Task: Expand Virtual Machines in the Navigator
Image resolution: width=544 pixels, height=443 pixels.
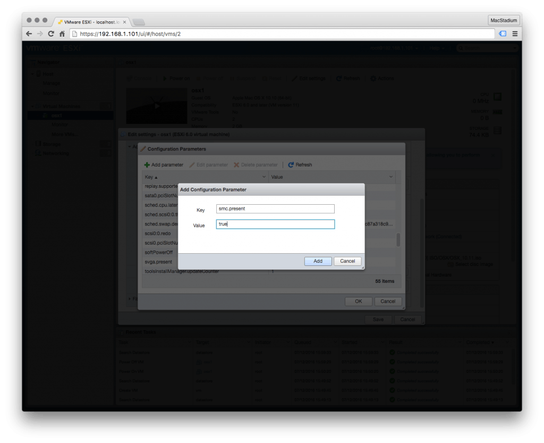Action: coord(32,106)
